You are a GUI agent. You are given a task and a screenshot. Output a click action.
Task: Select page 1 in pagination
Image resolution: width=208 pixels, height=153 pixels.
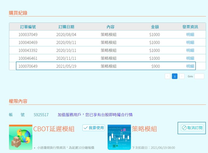175,76
